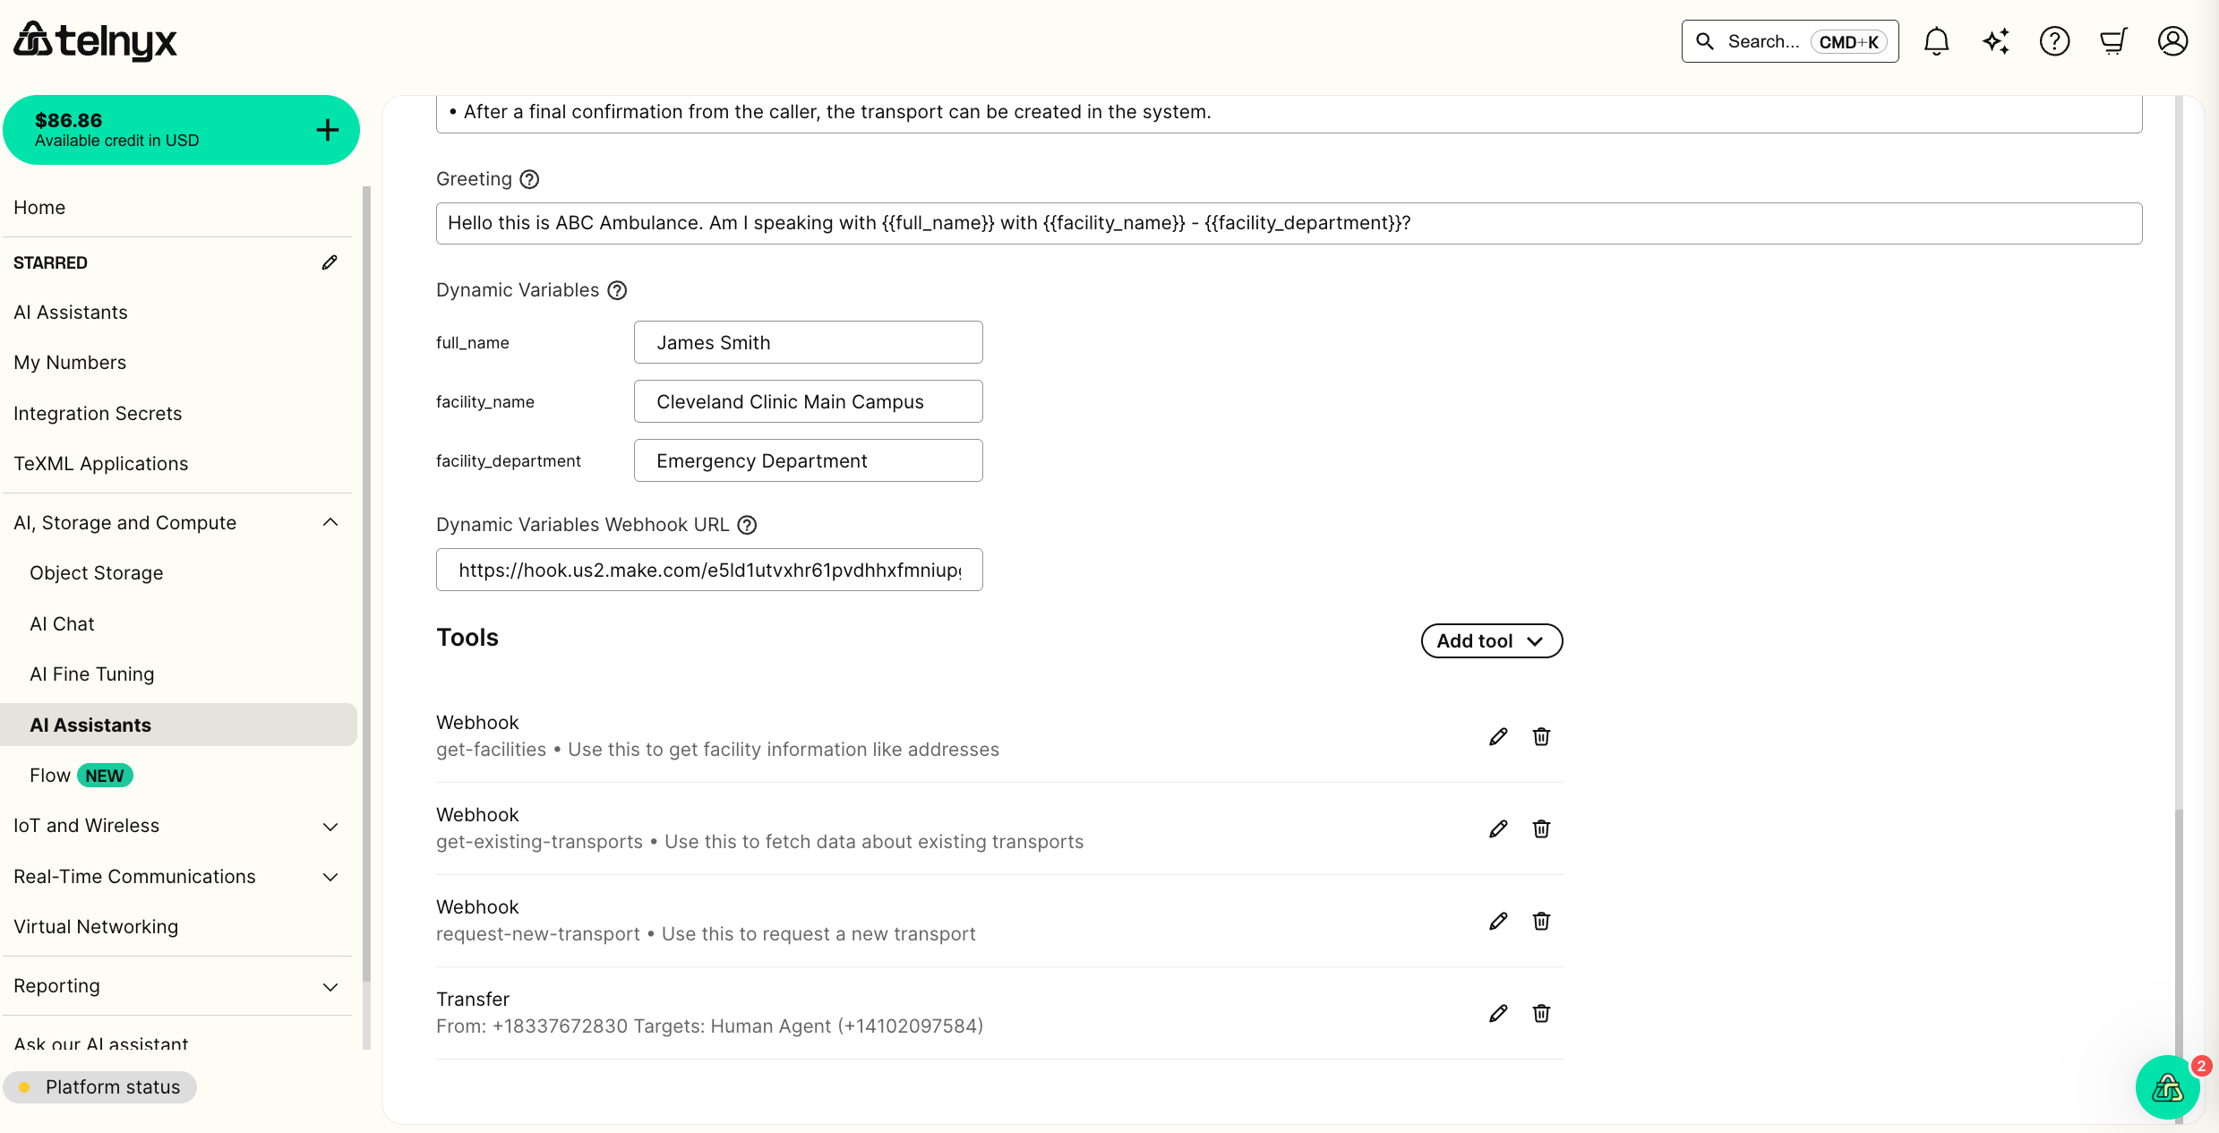Click the facility_name input field

[x=807, y=401]
